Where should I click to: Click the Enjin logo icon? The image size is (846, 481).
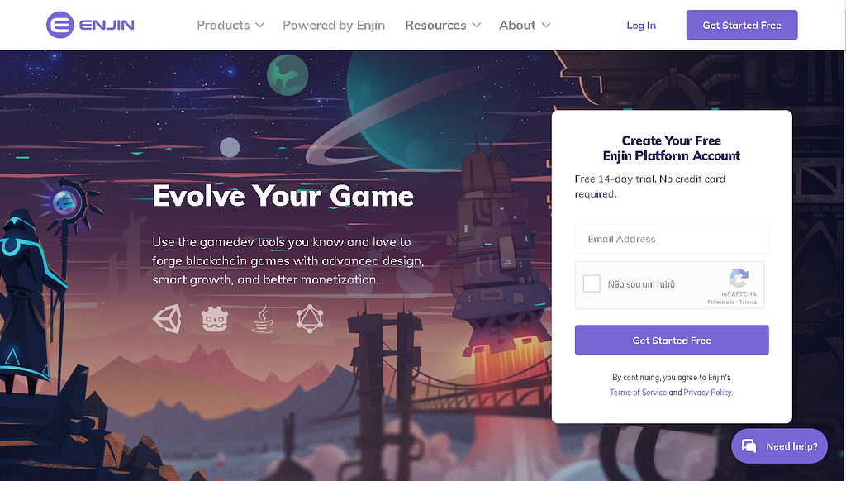[59, 25]
